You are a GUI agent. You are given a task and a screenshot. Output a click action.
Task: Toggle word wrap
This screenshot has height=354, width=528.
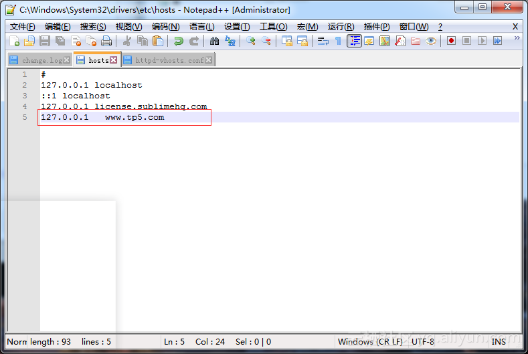(x=323, y=41)
